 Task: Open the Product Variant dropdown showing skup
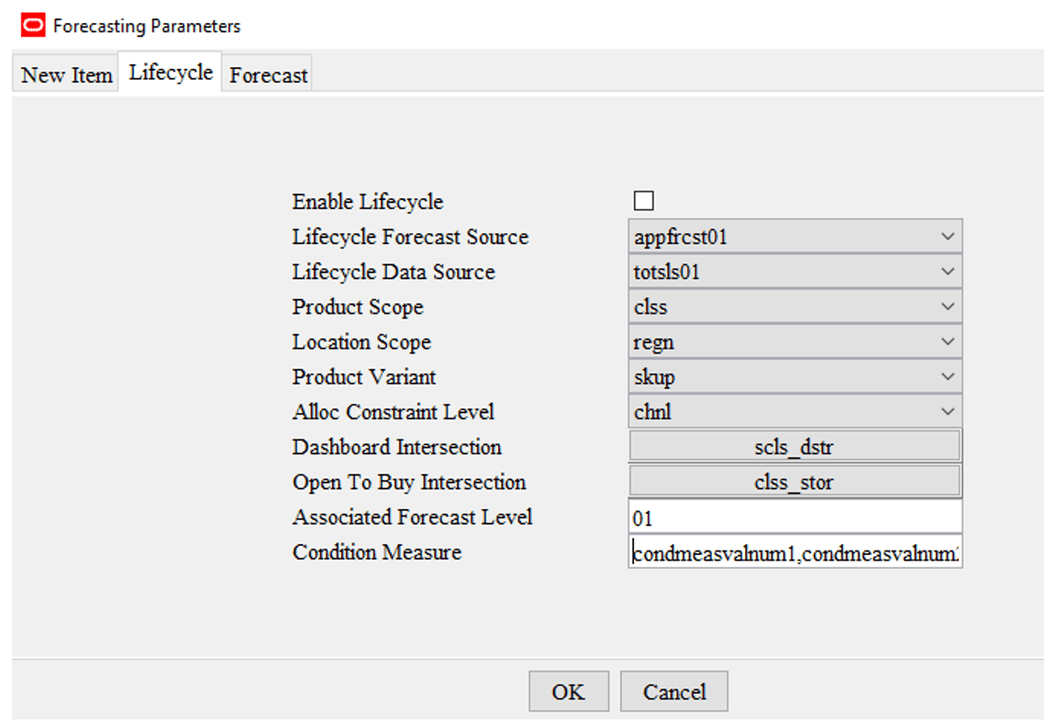tap(794, 376)
